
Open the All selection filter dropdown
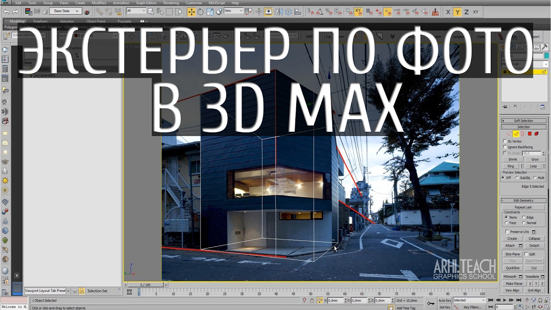[136, 11]
